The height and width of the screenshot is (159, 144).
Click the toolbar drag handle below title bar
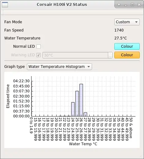pyautogui.click(x=3, y=13)
